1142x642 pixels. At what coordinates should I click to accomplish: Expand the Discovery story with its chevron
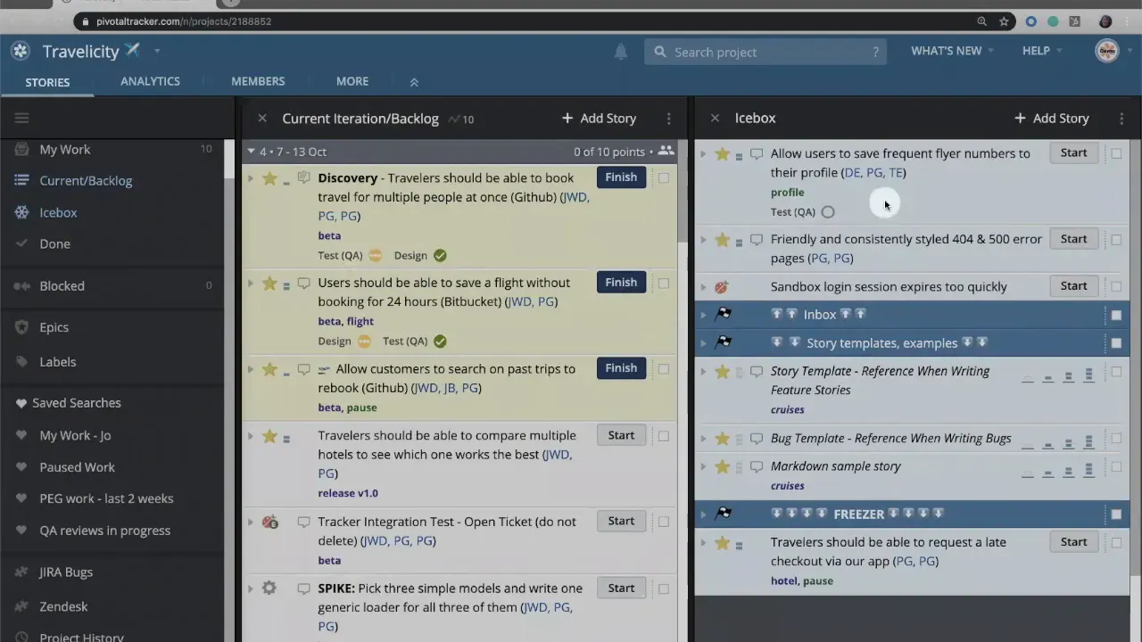[x=251, y=177]
